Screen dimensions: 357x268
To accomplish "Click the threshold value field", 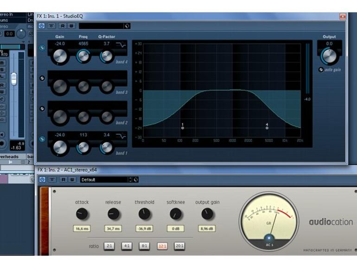I will click(x=144, y=229).
